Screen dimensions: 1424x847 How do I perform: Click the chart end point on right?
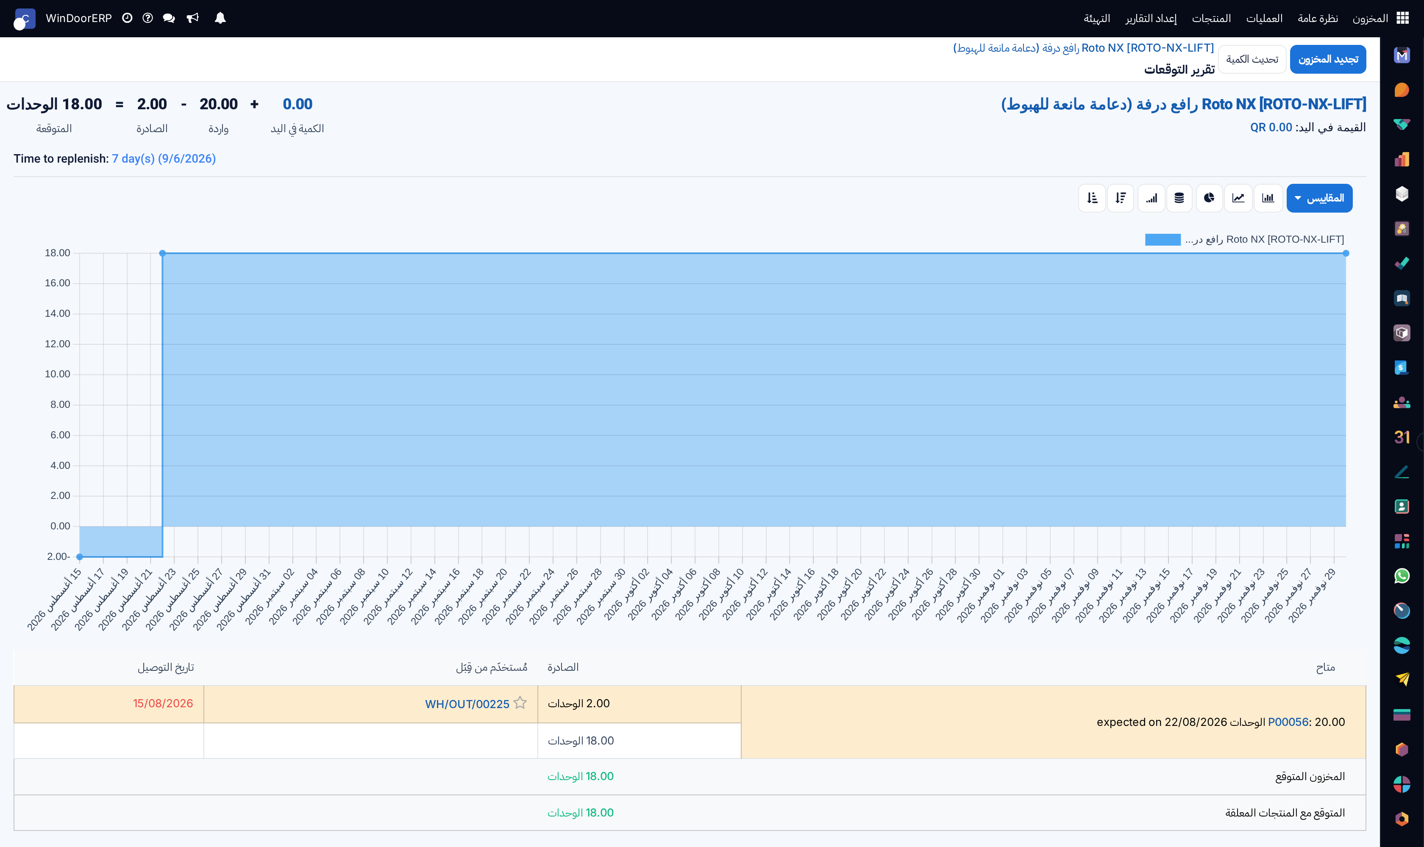click(1346, 253)
